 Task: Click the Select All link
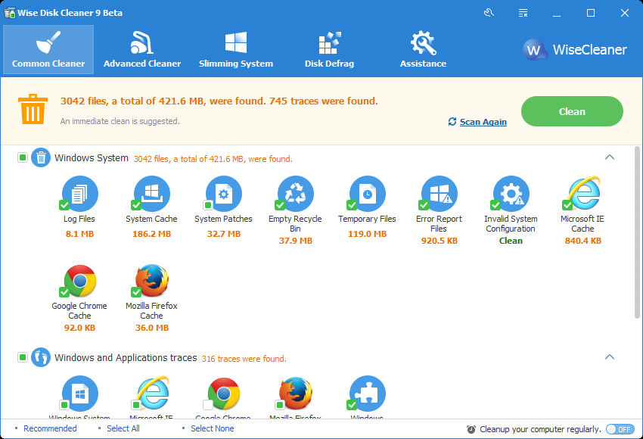123,428
